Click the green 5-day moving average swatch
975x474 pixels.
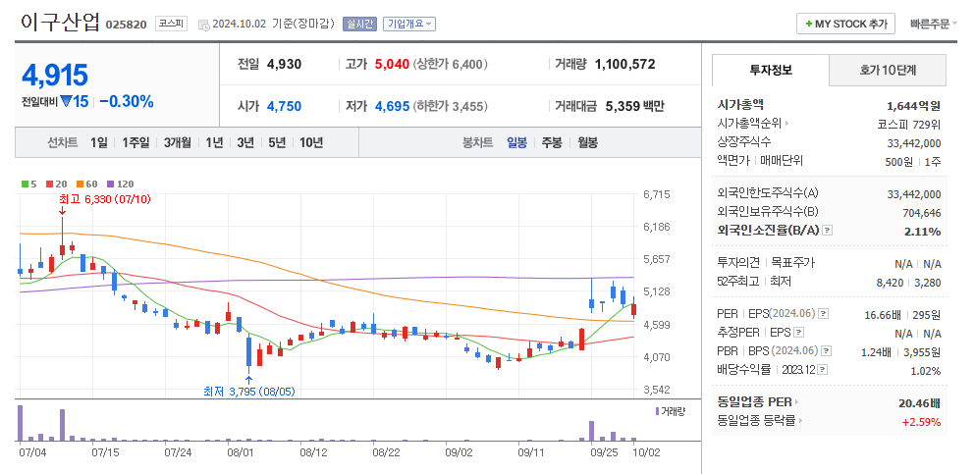(25, 184)
